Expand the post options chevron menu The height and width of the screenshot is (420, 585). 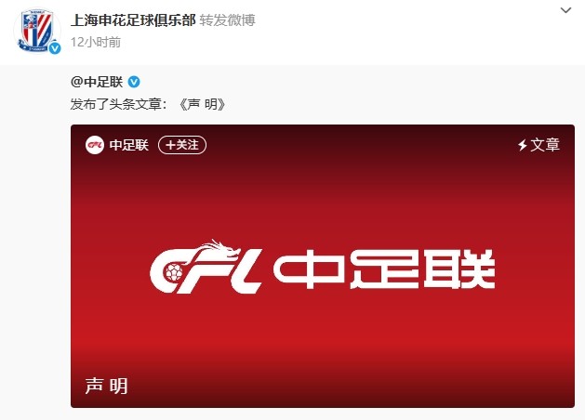(x=565, y=10)
